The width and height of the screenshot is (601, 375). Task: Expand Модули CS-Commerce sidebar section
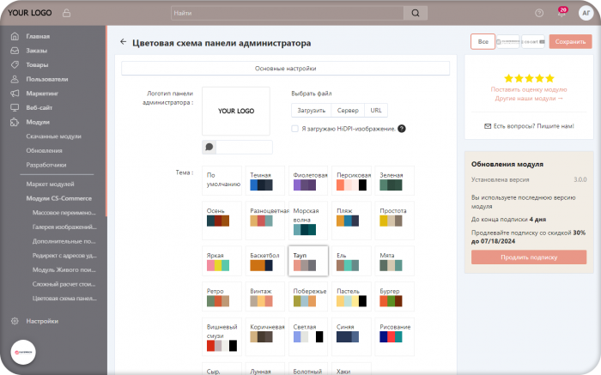tap(59, 198)
